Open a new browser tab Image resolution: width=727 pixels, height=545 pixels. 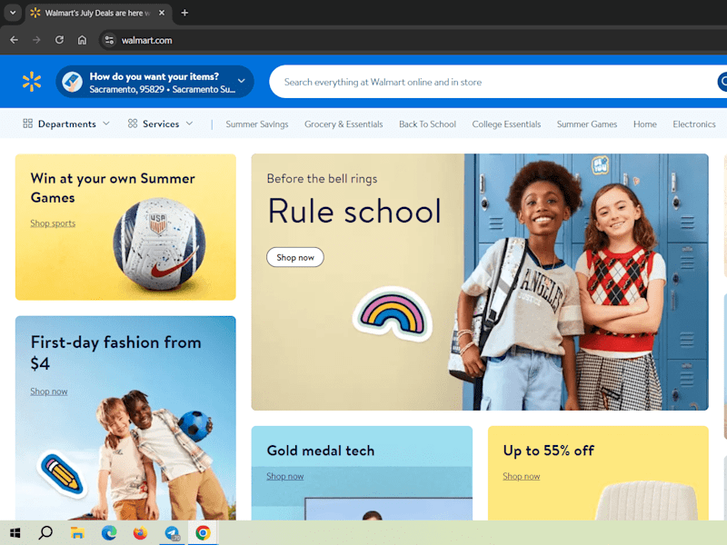click(x=184, y=13)
